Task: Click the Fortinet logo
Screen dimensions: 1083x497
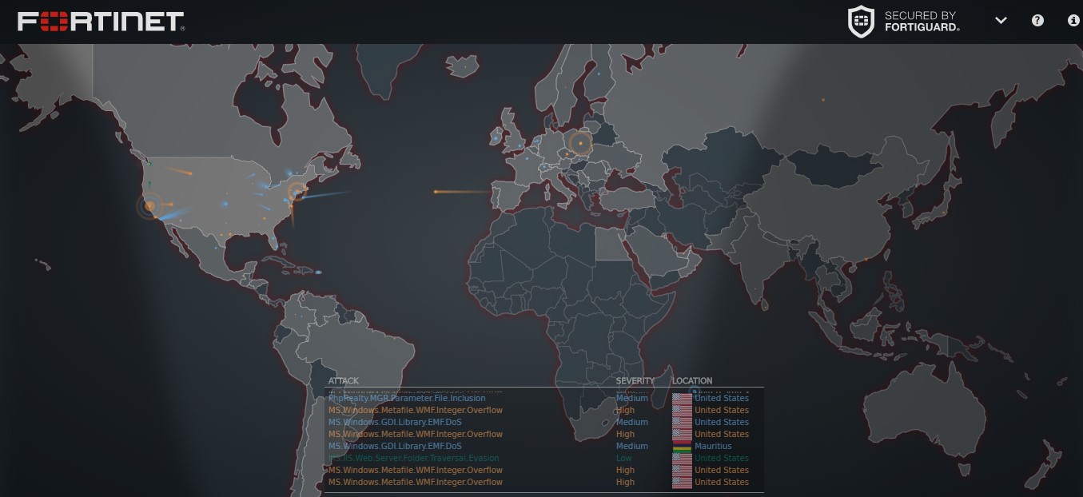Action: pos(100,21)
